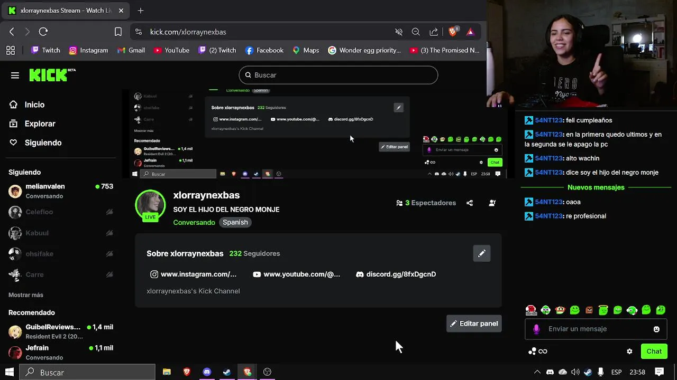Open Discord from taskbar
Screen dimensions: 677x380
(207, 372)
